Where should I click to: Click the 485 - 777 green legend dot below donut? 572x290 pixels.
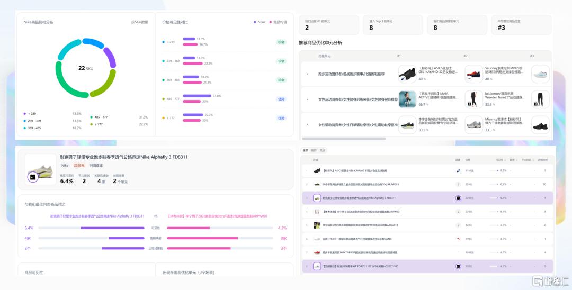click(x=92, y=117)
